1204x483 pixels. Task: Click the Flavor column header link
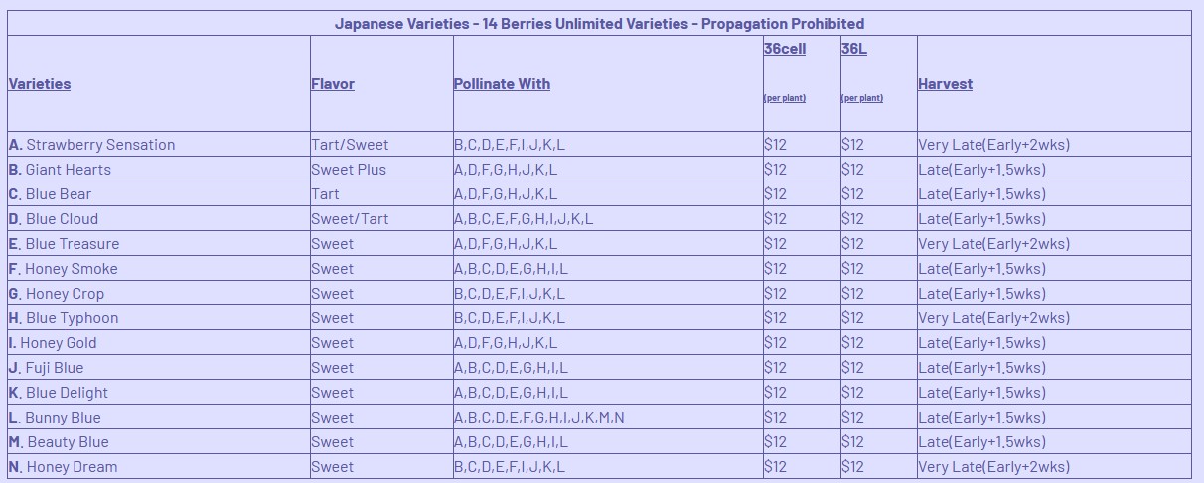point(333,84)
